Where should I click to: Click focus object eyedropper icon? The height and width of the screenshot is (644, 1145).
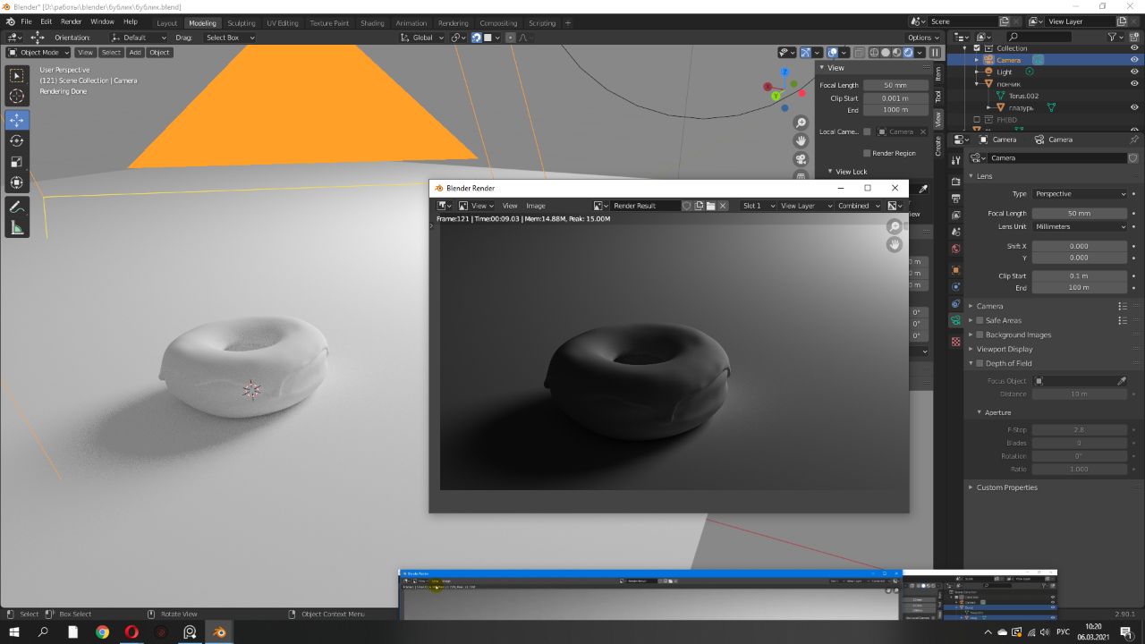coord(1122,381)
